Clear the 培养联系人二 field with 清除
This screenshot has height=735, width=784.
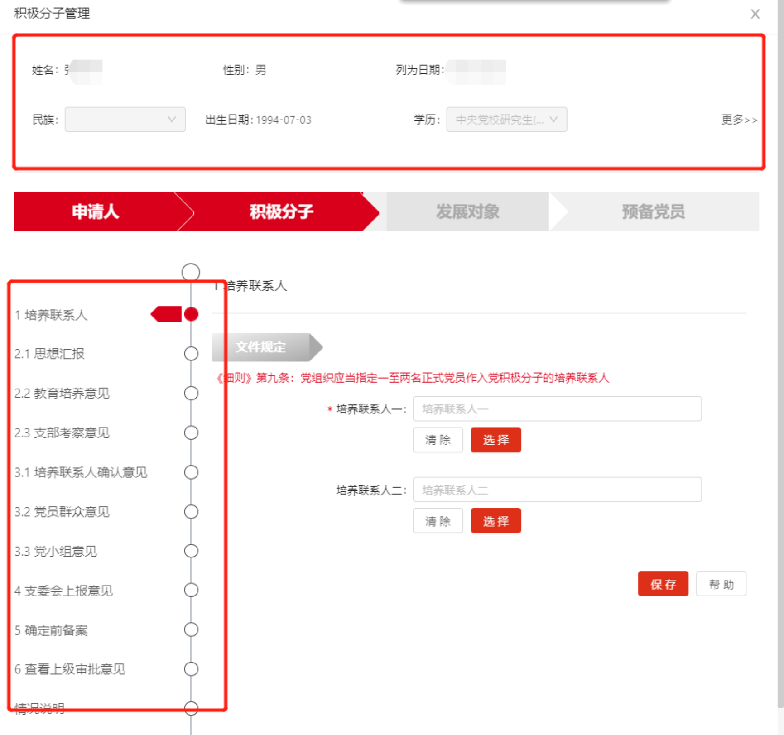pos(438,521)
